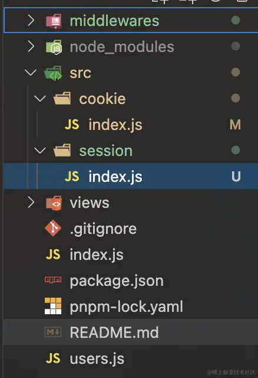Click the git icon beside .gitignore

pos(53,228)
